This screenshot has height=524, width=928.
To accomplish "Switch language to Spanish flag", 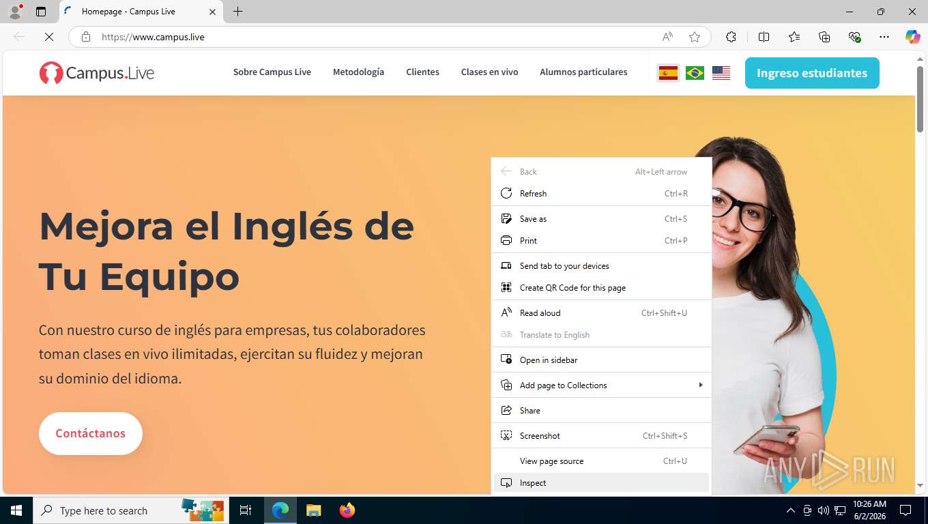I will click(x=668, y=73).
